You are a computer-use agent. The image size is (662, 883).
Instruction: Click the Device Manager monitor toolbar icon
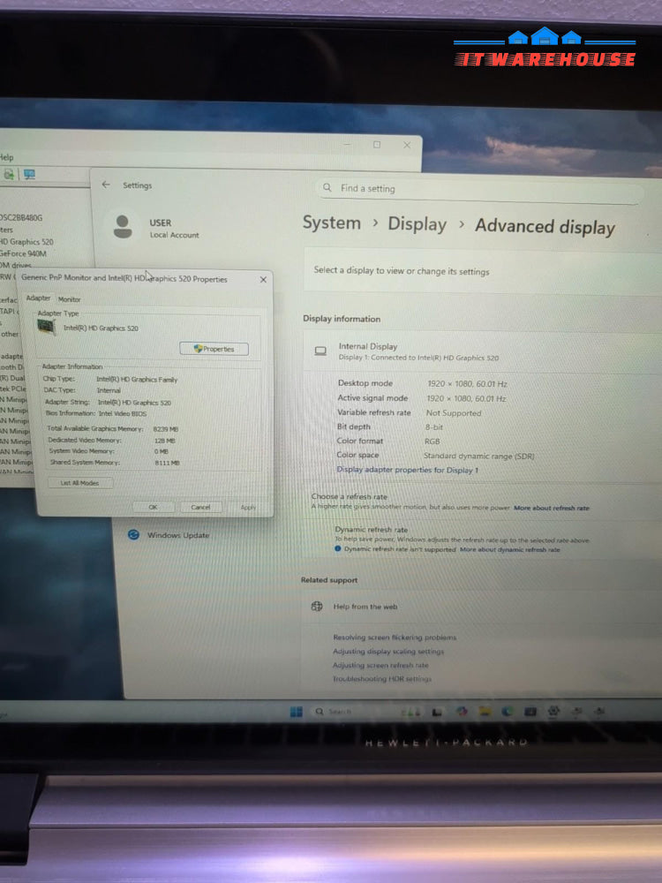click(x=29, y=175)
